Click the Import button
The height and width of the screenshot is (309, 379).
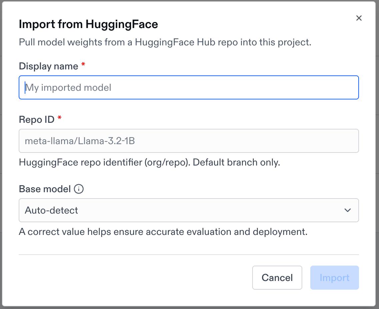[334, 278]
